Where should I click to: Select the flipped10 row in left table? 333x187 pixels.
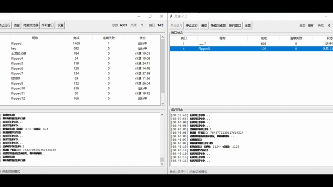click(80, 89)
